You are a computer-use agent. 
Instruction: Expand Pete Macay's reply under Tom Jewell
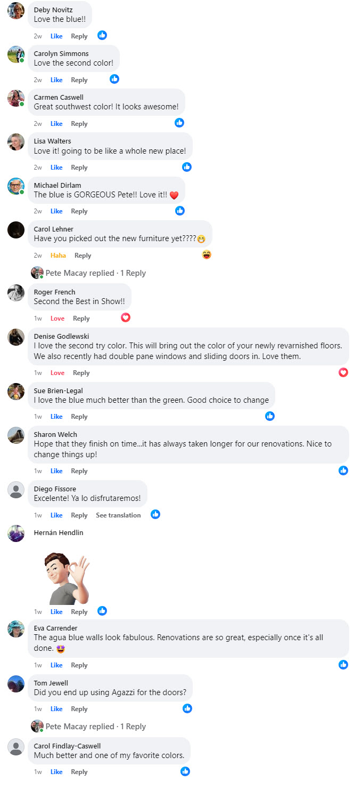(x=95, y=727)
